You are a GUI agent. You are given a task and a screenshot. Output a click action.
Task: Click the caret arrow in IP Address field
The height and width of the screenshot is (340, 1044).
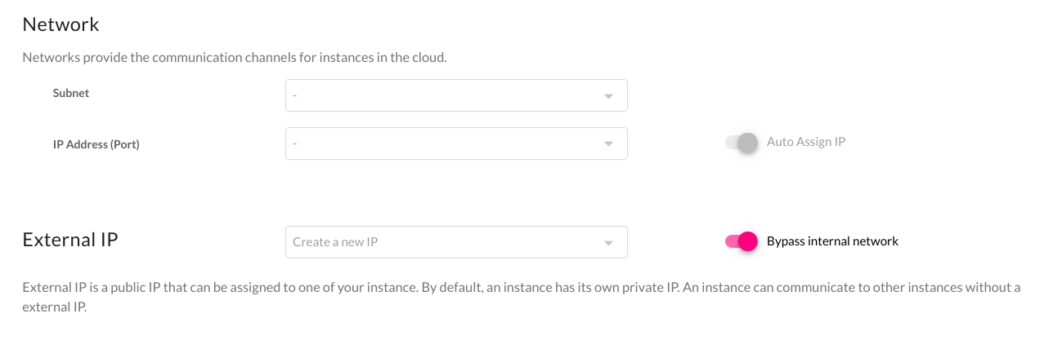tap(608, 144)
